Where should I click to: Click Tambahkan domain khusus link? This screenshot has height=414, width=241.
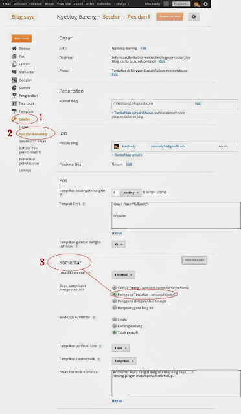click(x=133, y=113)
